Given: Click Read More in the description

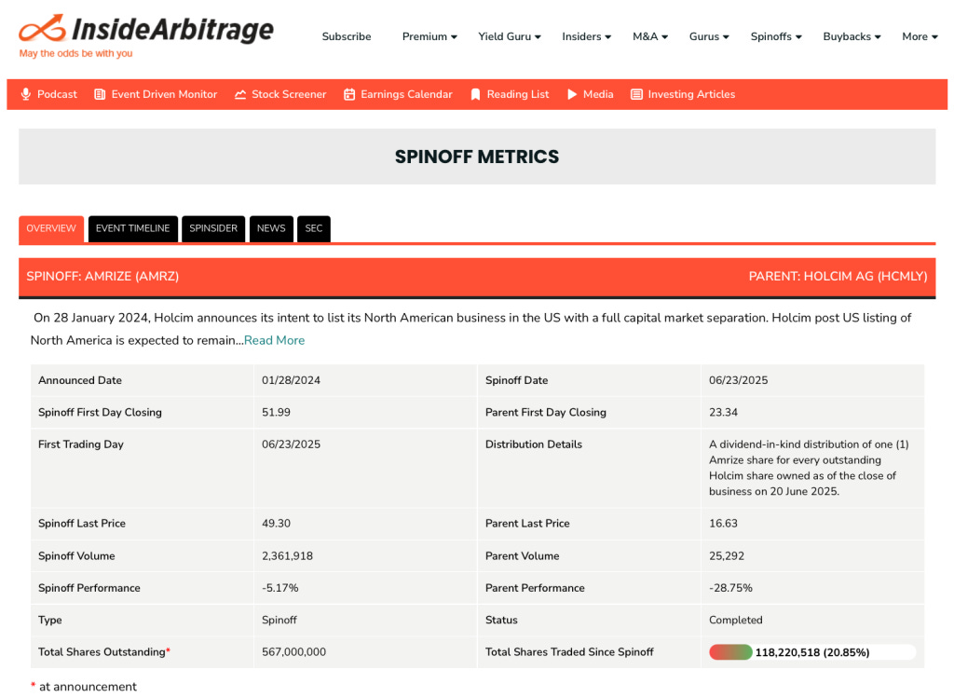Looking at the screenshot, I should tap(275, 340).
